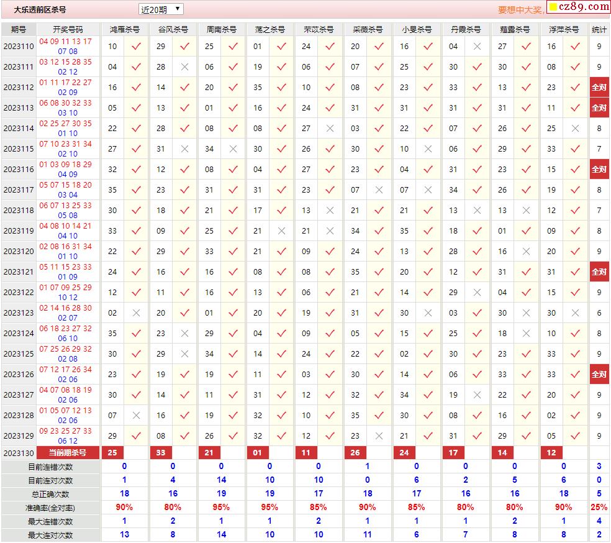Click the X mark for 鸿雁杀号 in row 2023123
The width and height of the screenshot is (611, 543).
136,313
